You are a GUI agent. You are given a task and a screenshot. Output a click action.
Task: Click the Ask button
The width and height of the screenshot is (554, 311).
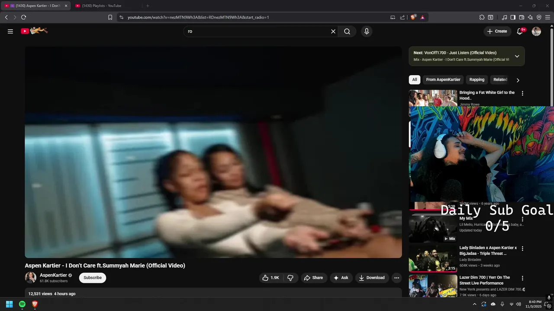click(341, 278)
